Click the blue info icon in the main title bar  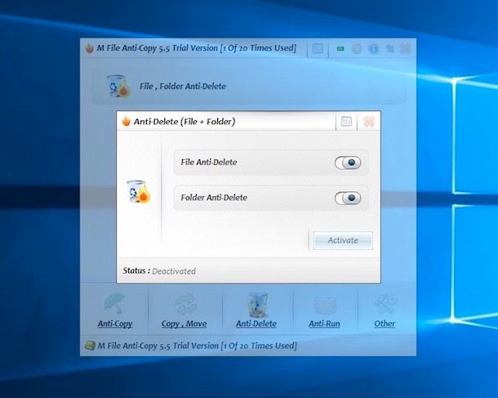pos(374,49)
